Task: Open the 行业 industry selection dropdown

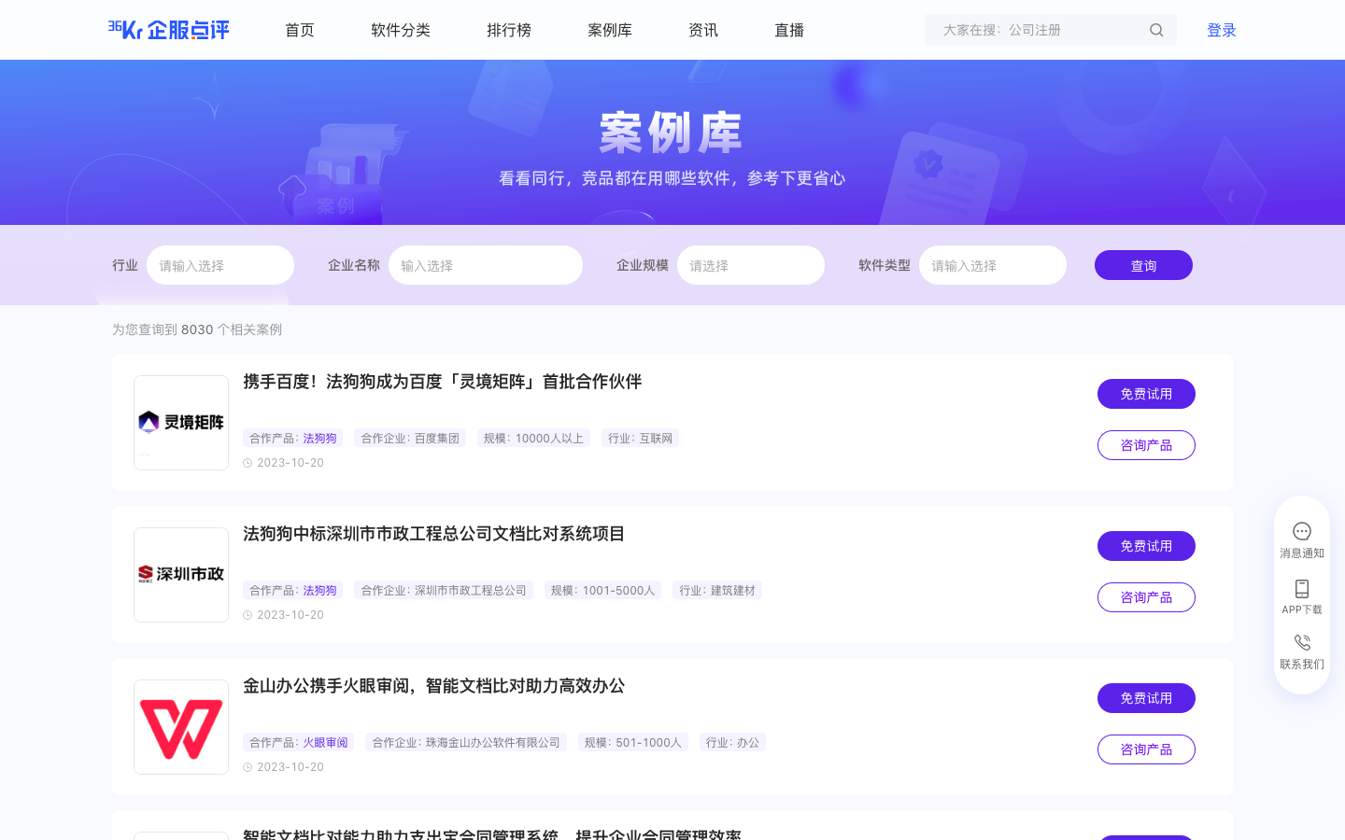Action: (220, 265)
